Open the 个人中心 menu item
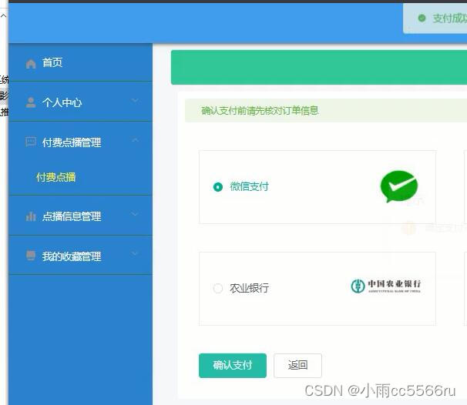Viewport: 467px width, 405px height. 80,102
